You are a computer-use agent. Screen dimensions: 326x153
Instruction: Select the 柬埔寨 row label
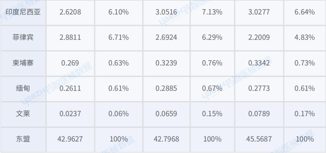tap(23, 63)
